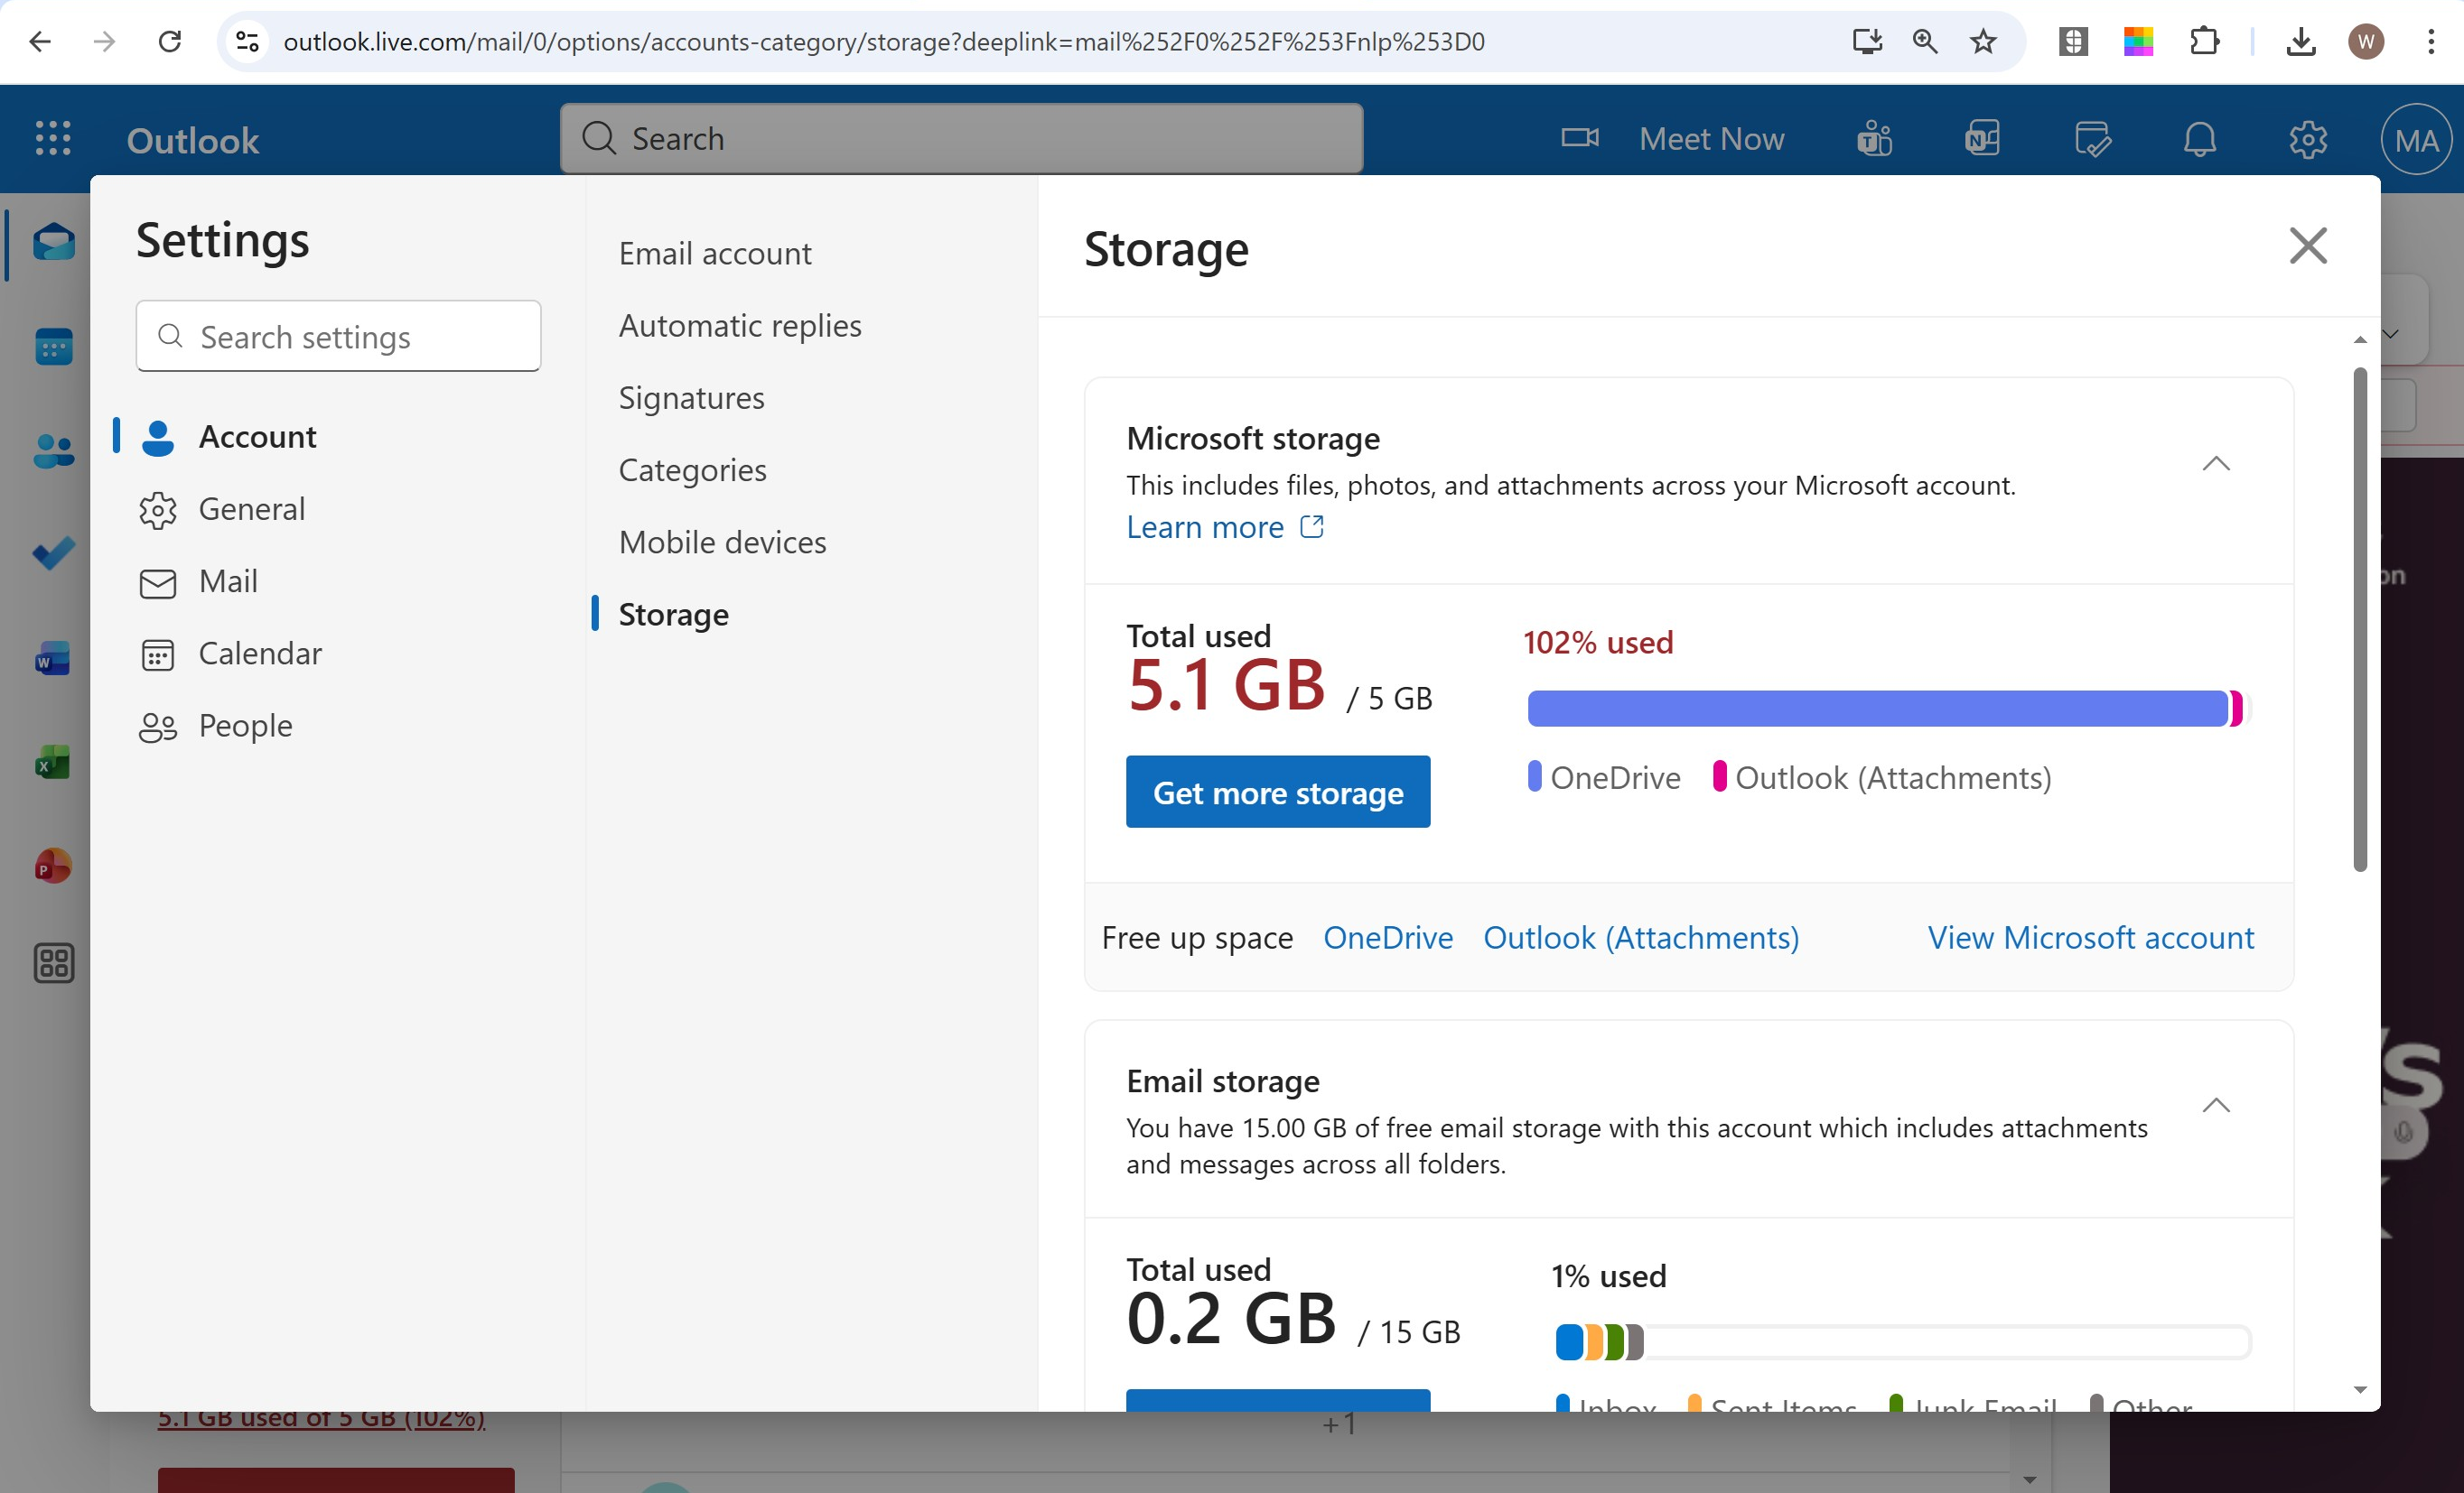
Task: Click Get more storage button
Action: coord(1278,792)
